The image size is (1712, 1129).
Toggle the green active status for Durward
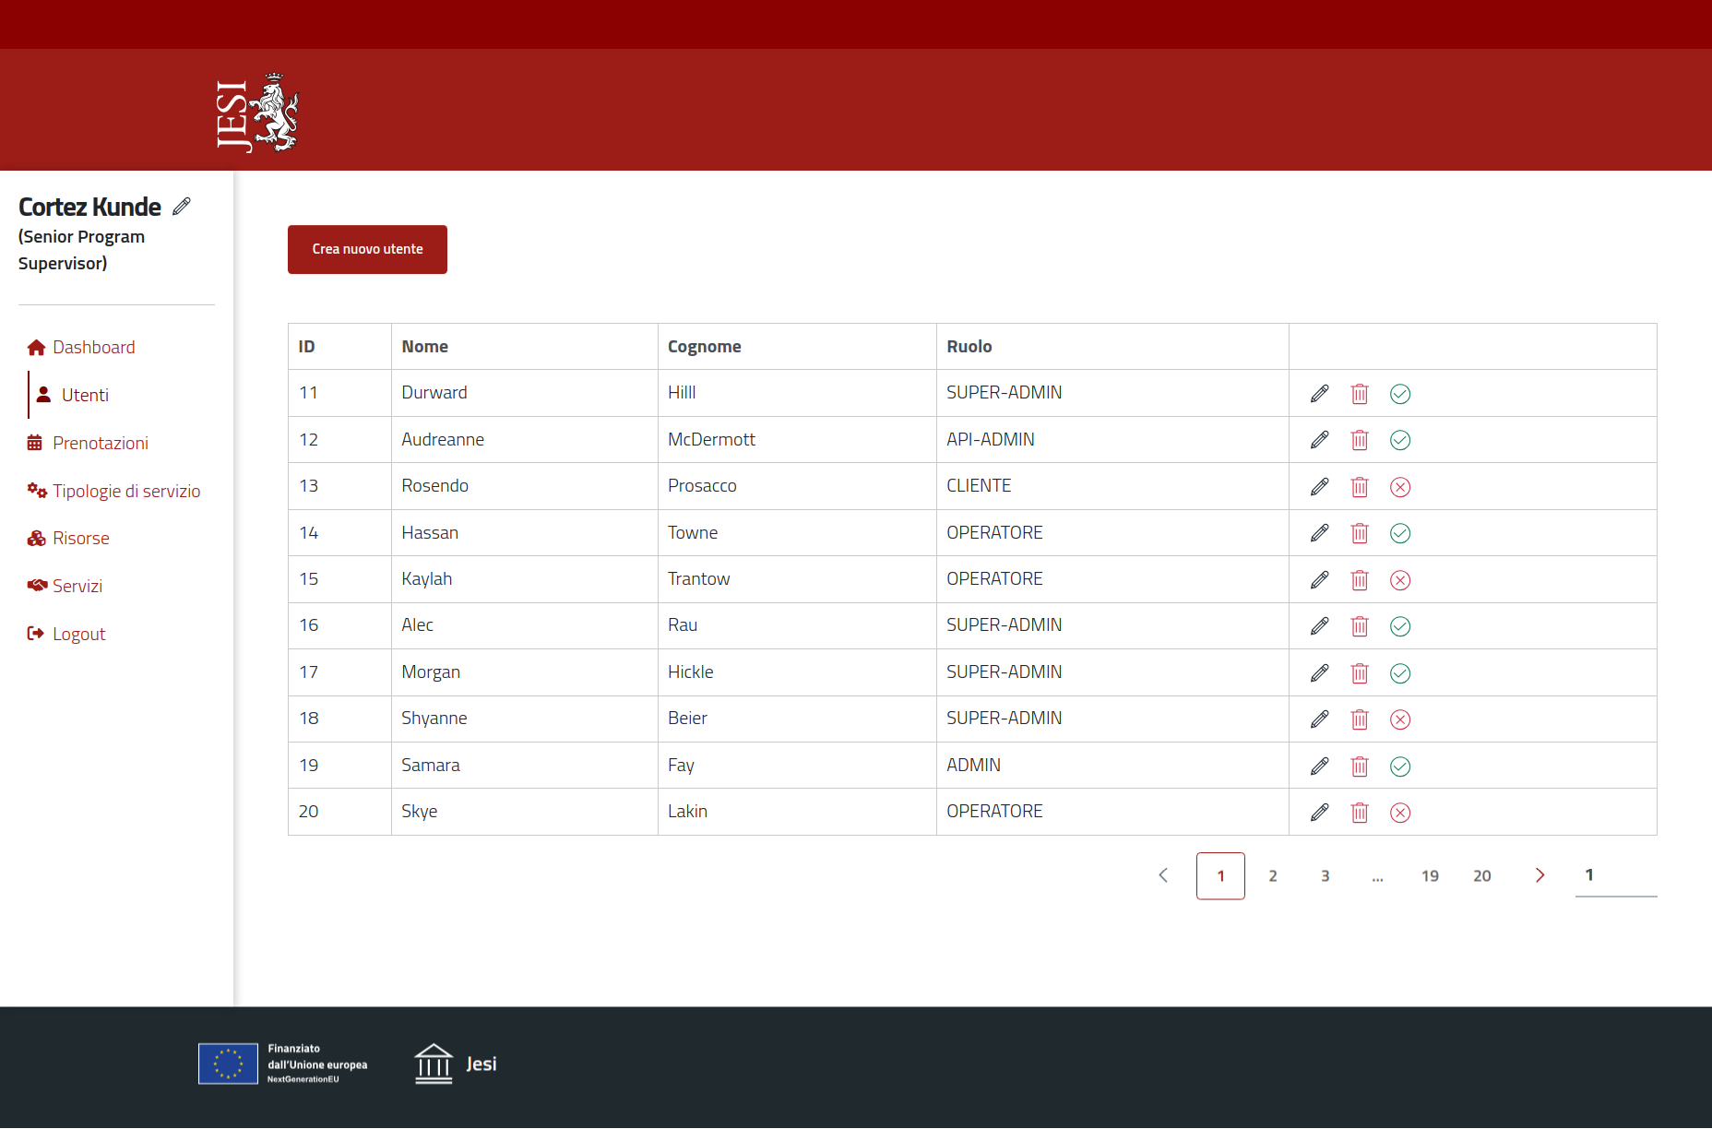[1399, 394]
